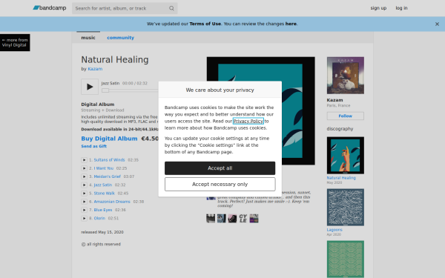Play track 3 Meidan's Grief

tap(84, 176)
